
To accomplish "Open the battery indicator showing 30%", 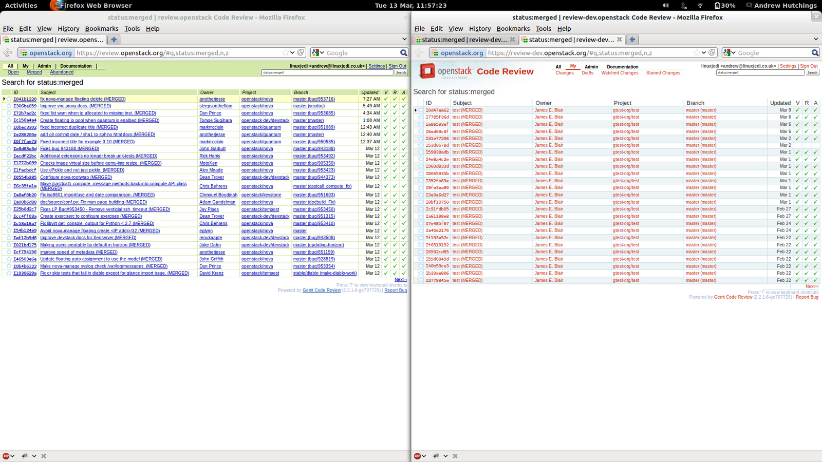I will click(x=724, y=6).
